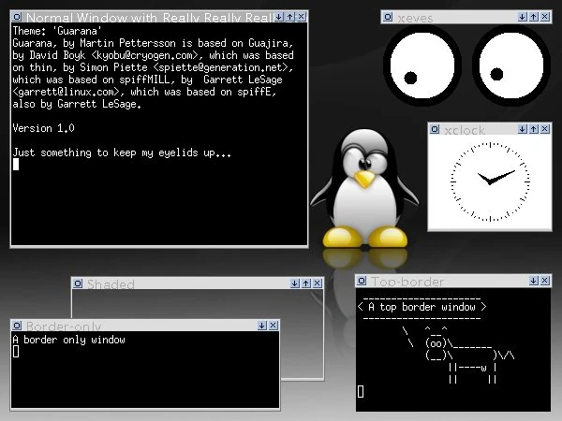The height and width of the screenshot is (421, 562).
Task: Click up-arrow button on xclock titlebar
Action: pos(534,129)
